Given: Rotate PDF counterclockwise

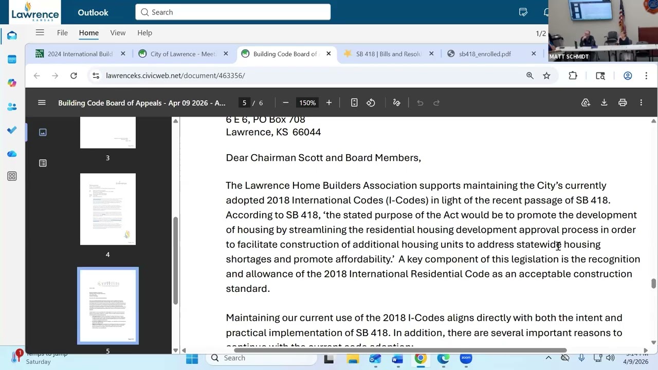Looking at the screenshot, I should point(371,103).
